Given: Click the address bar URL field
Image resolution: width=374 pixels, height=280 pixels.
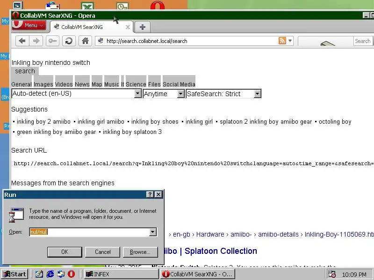Looking at the screenshot, I should click(x=191, y=41).
